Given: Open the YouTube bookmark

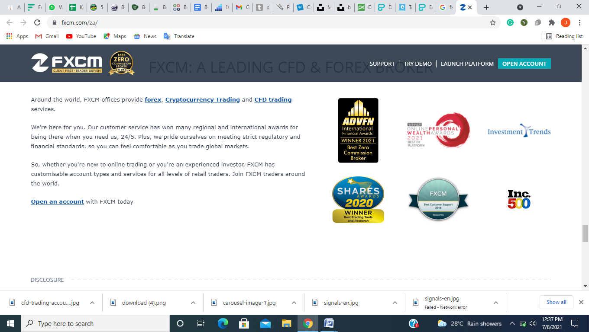Looking at the screenshot, I should click(81, 36).
